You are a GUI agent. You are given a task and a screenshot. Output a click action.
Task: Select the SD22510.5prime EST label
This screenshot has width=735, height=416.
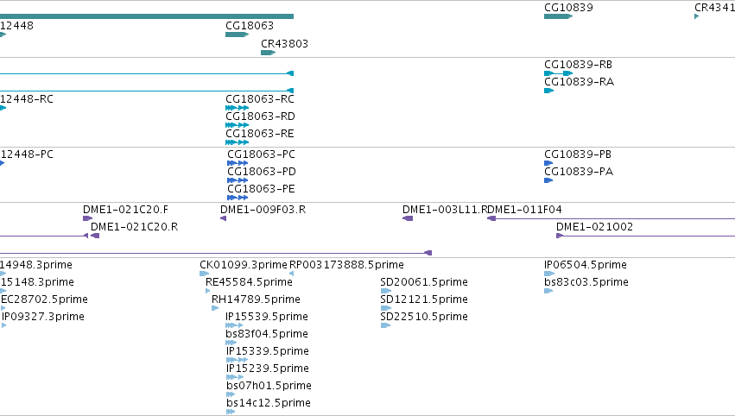click(x=424, y=317)
